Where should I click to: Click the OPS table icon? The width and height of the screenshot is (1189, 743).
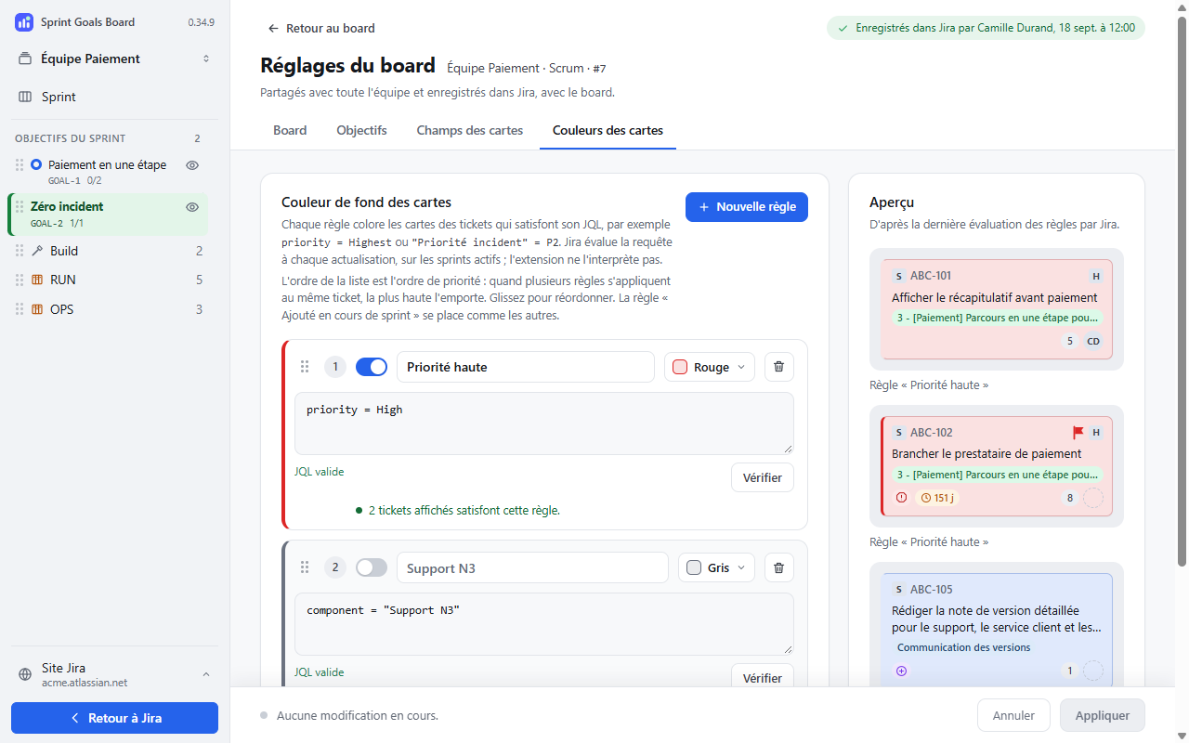click(x=37, y=309)
